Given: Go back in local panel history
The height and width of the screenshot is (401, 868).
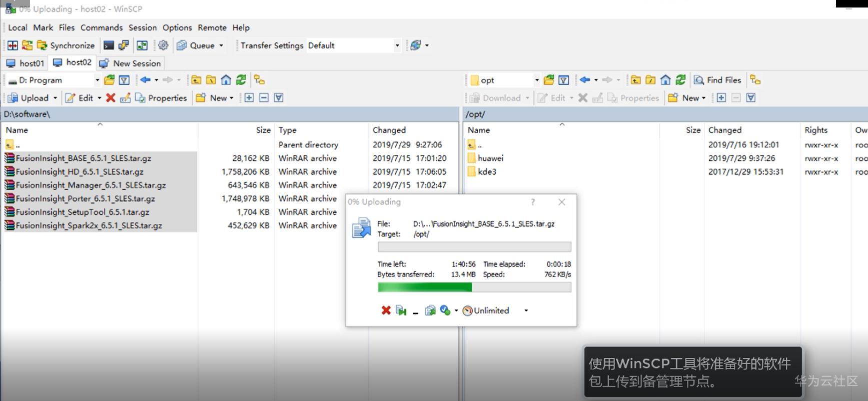Looking at the screenshot, I should (x=145, y=80).
